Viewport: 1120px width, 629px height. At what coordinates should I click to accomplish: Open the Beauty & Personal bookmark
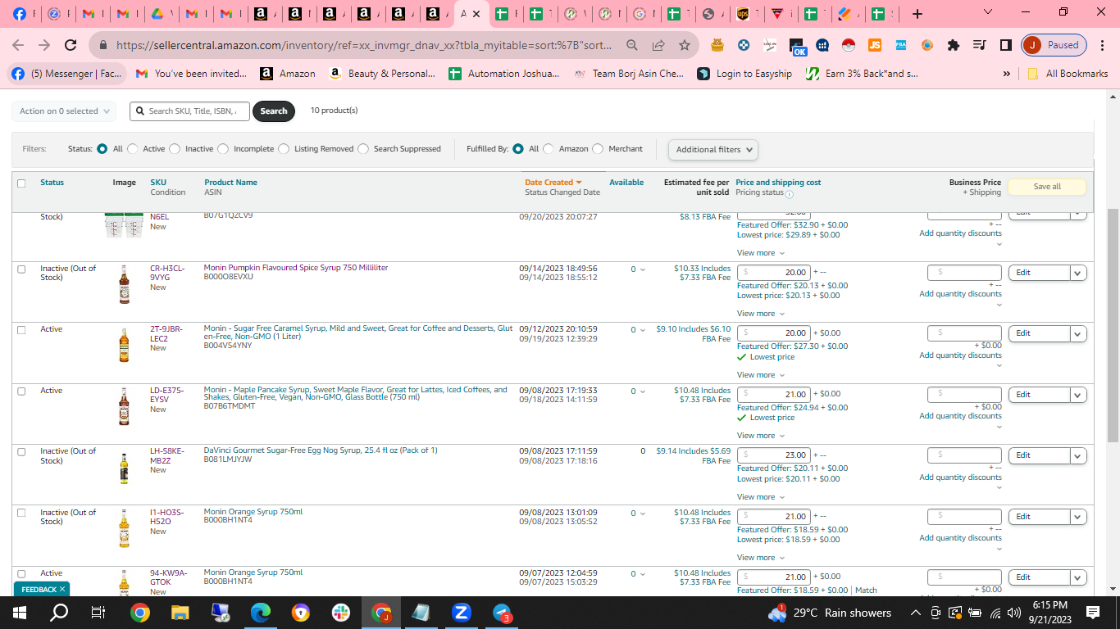coord(382,74)
